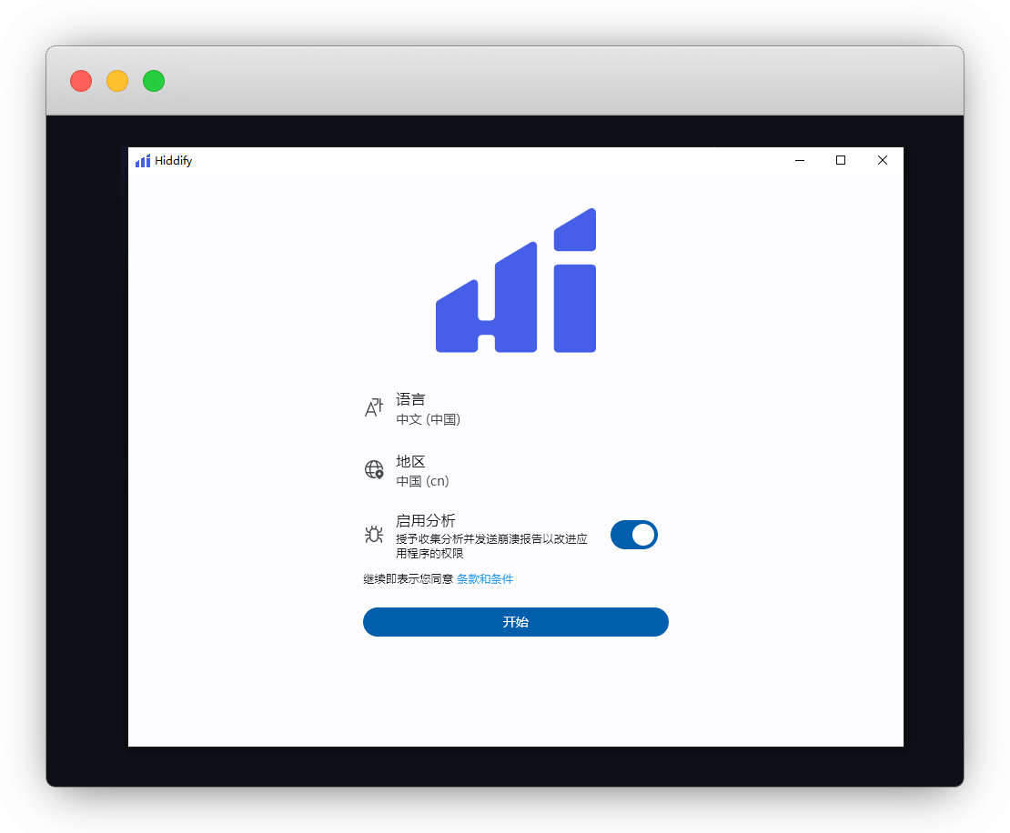Screen dimensions: 1010x833
Task: Click the 启用分析 label text
Action: [426, 520]
